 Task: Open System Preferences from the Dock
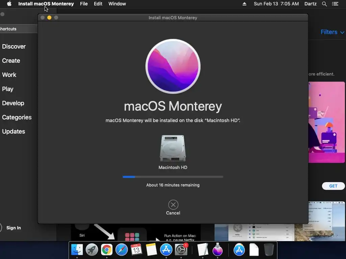pos(181,250)
